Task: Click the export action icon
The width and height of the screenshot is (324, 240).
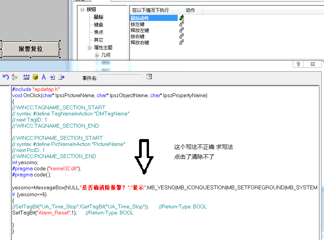Action: 62,77
